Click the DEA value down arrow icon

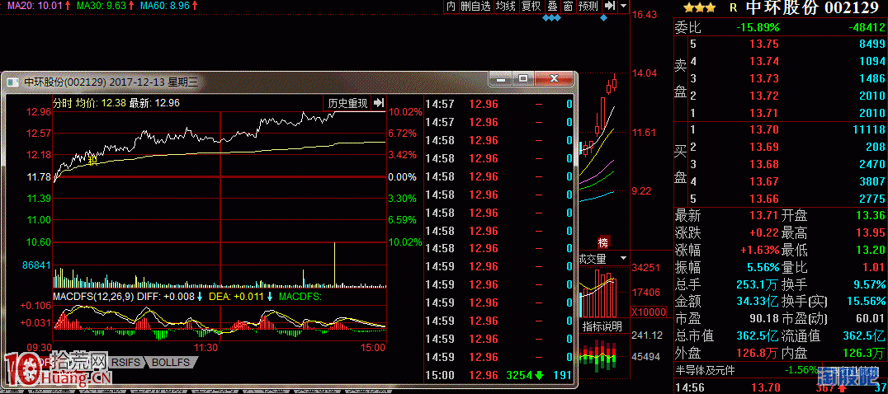(270, 296)
